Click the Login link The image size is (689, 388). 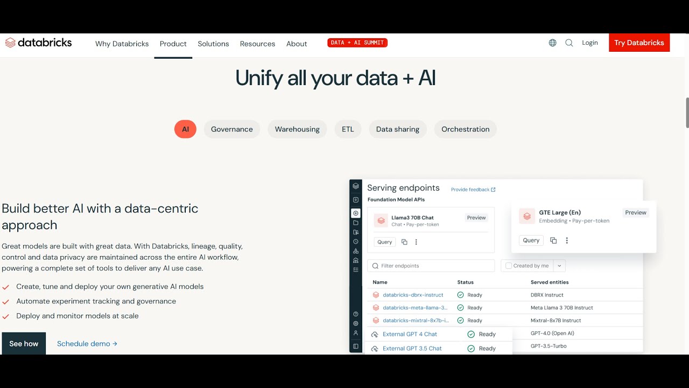click(590, 43)
